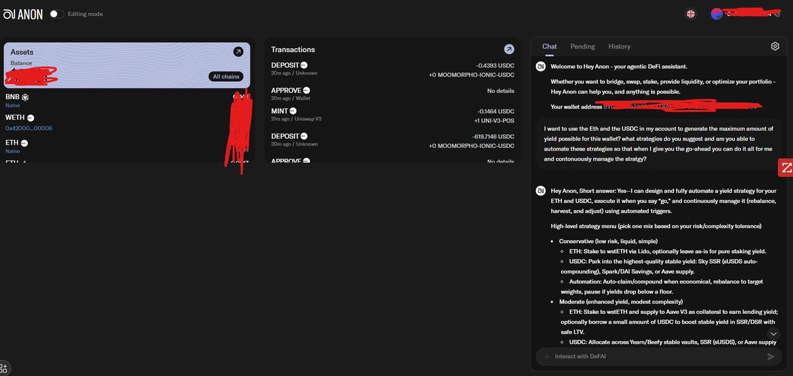Click the red expand chat icon
This screenshot has width=793, height=376.
click(x=786, y=167)
